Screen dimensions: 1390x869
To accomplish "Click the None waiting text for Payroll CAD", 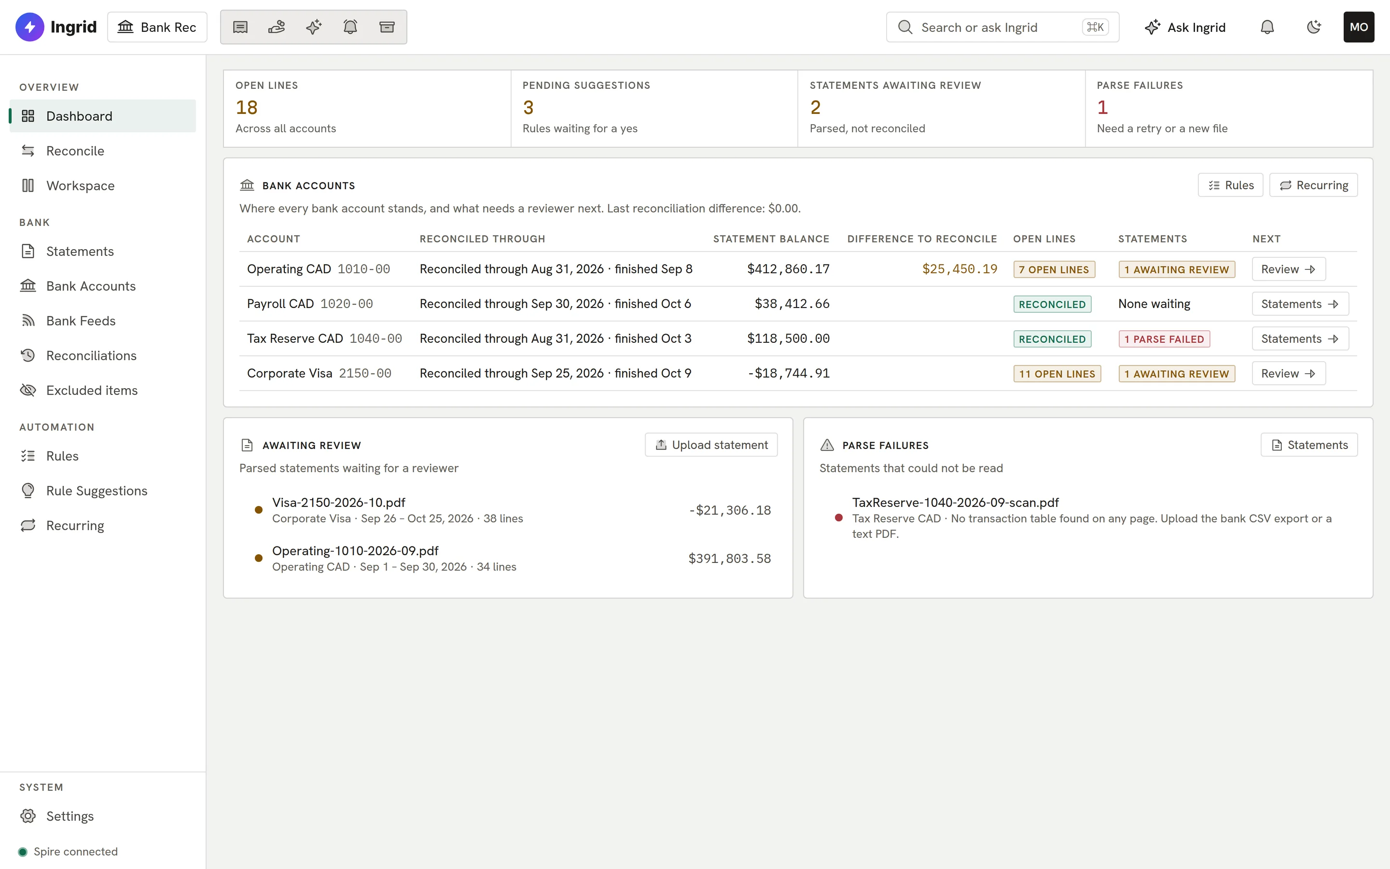I will (x=1154, y=304).
